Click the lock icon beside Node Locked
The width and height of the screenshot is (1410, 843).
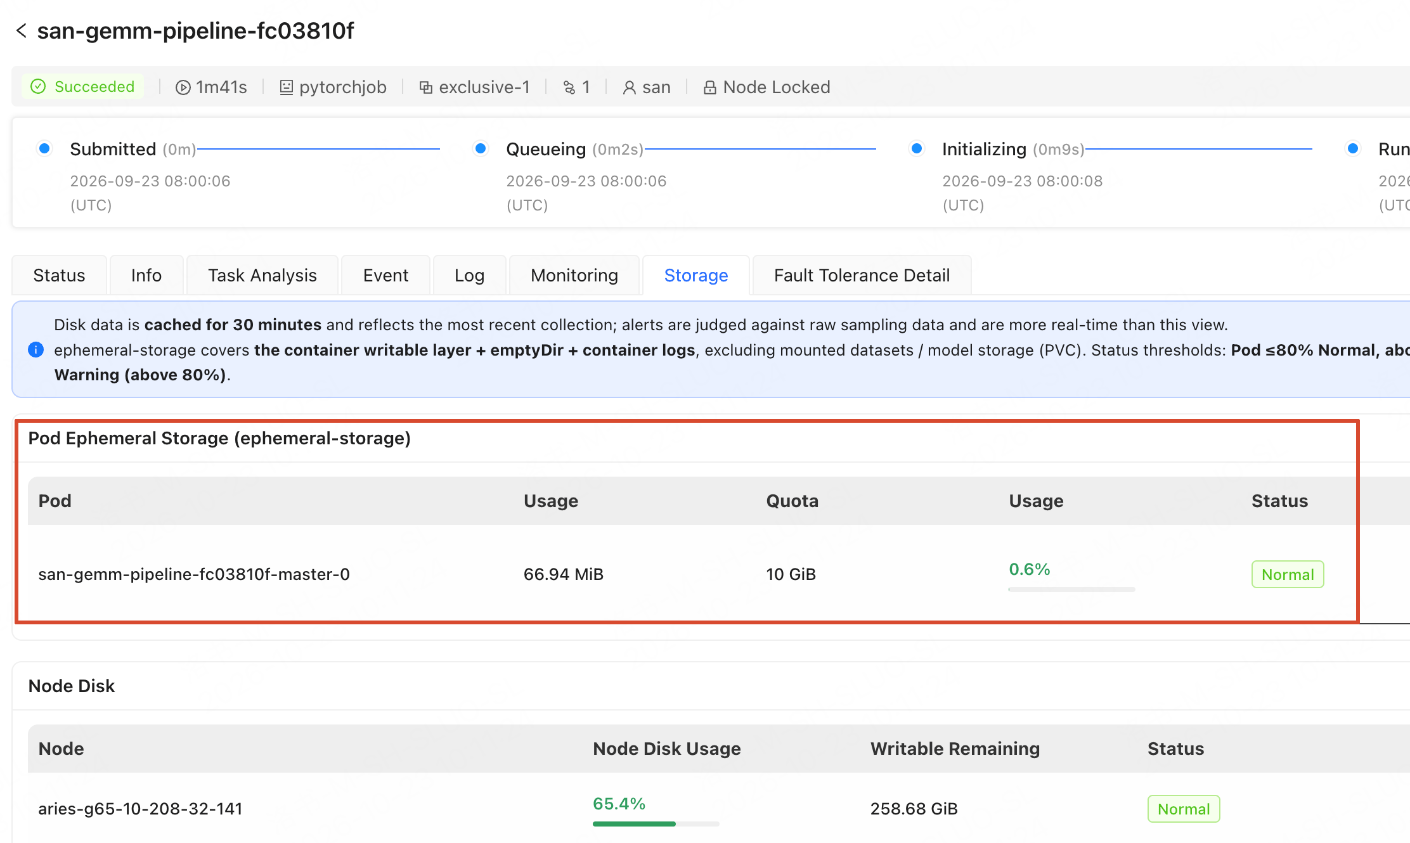(x=710, y=87)
